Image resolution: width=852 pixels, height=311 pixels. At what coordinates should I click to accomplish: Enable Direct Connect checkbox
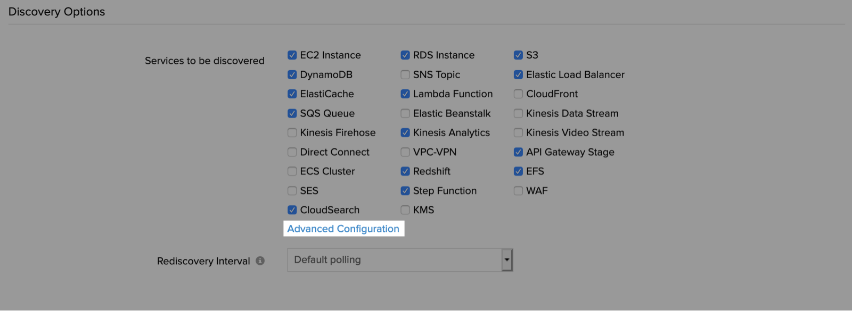tap(292, 152)
